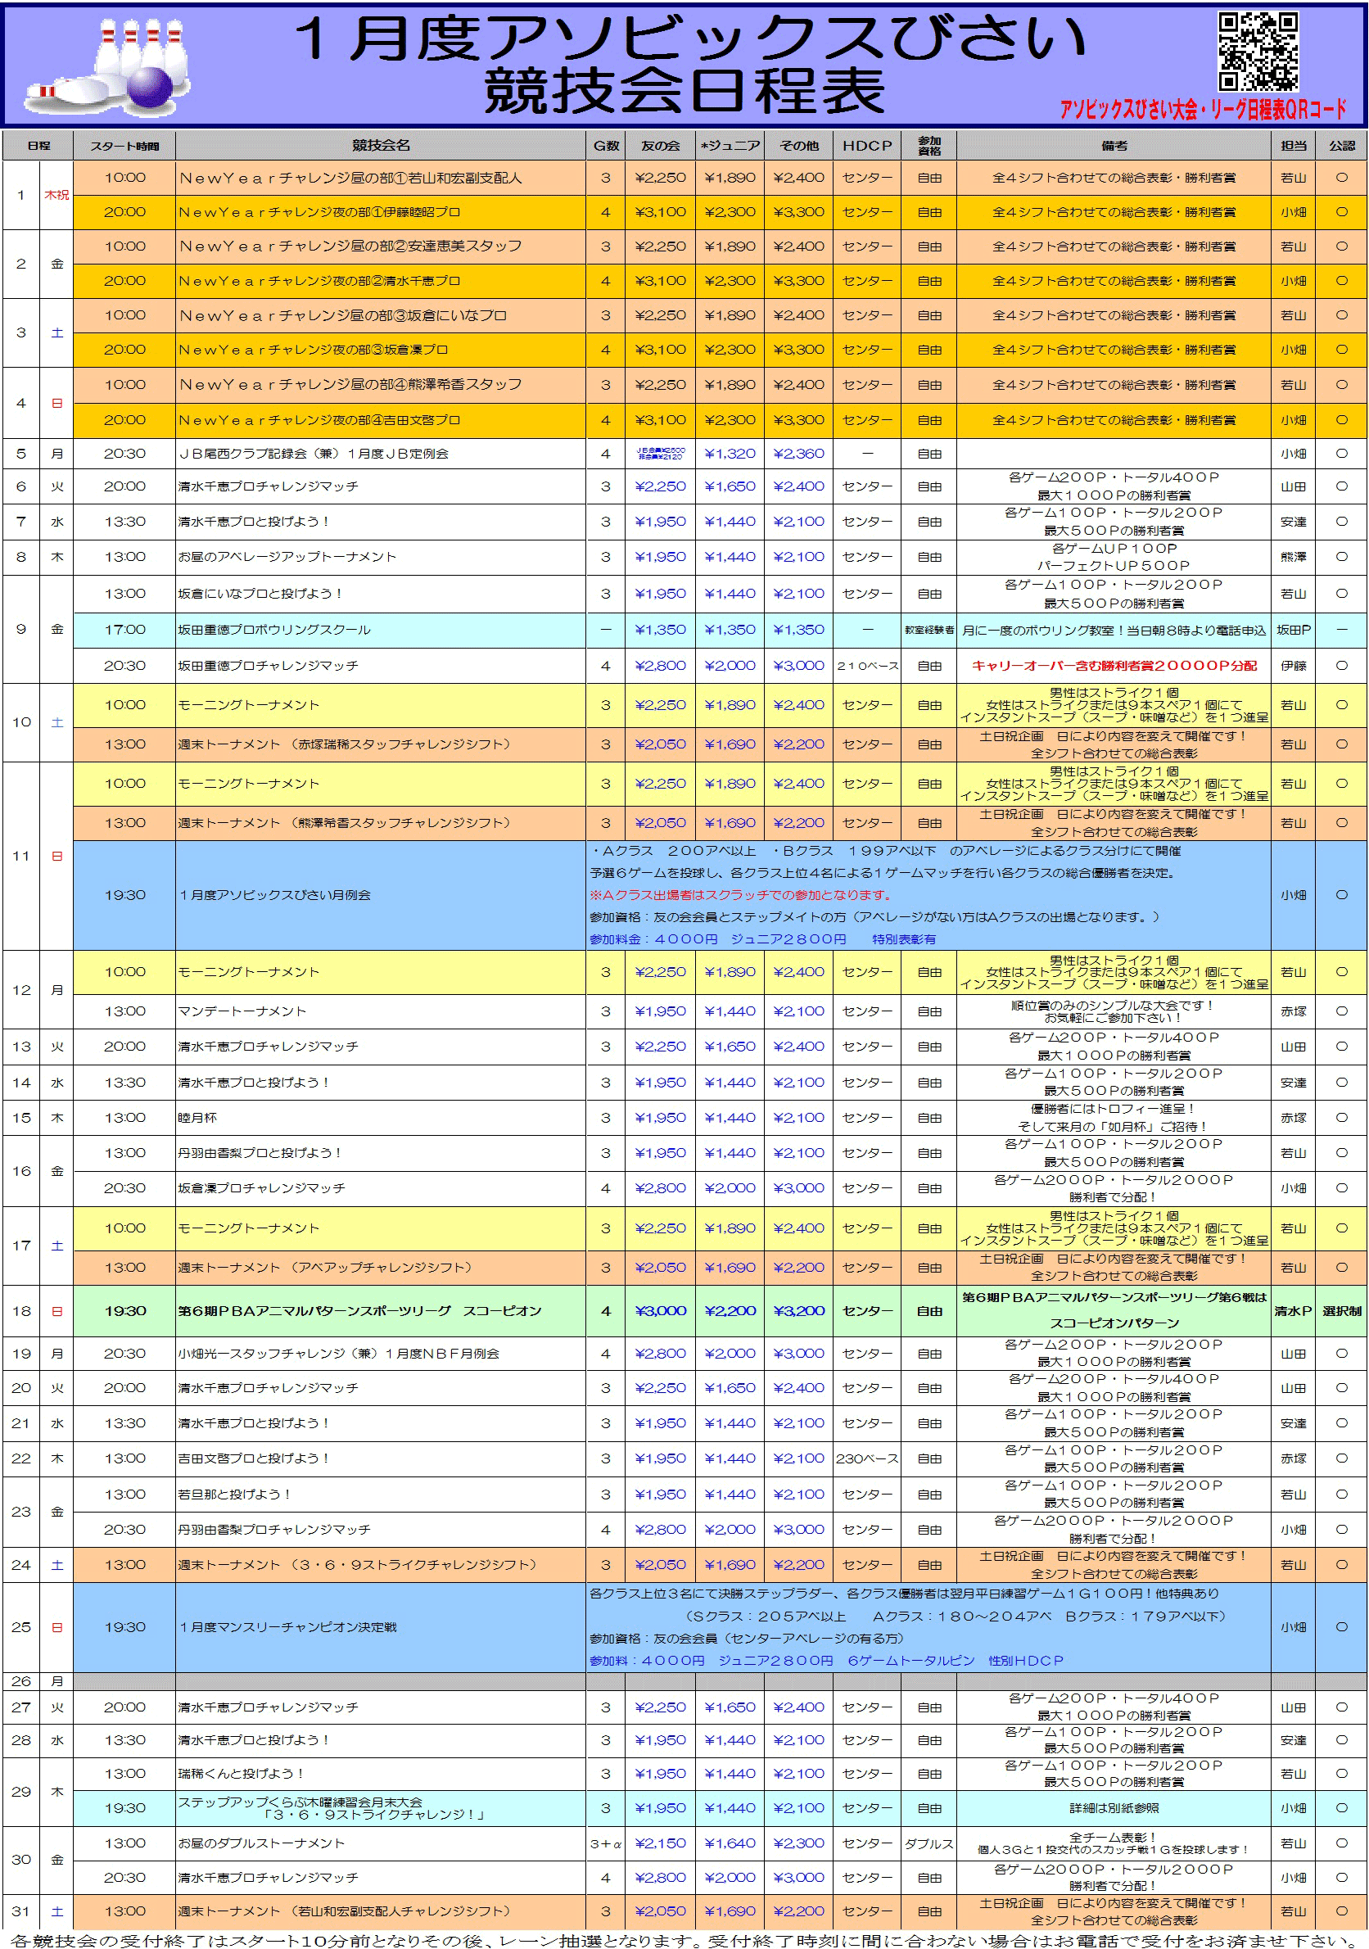Click the red 木祝 holiday label on day 1
Image resolution: width=1369 pixels, height=1949 pixels.
56,195
